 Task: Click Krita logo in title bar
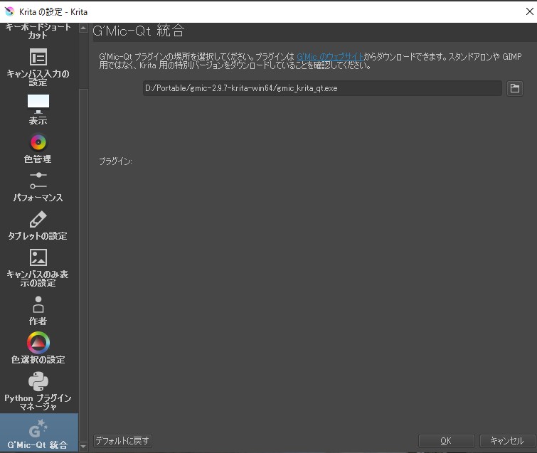(x=9, y=11)
